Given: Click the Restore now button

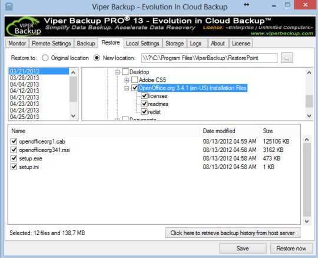Looking at the screenshot, I should point(291,248).
